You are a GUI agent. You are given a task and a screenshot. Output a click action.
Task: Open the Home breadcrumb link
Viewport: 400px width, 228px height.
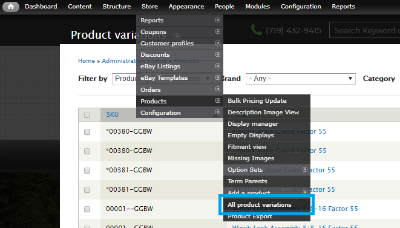point(87,61)
